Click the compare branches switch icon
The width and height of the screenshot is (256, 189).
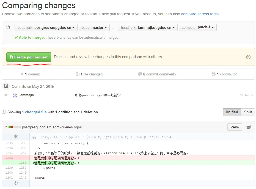point(8,27)
